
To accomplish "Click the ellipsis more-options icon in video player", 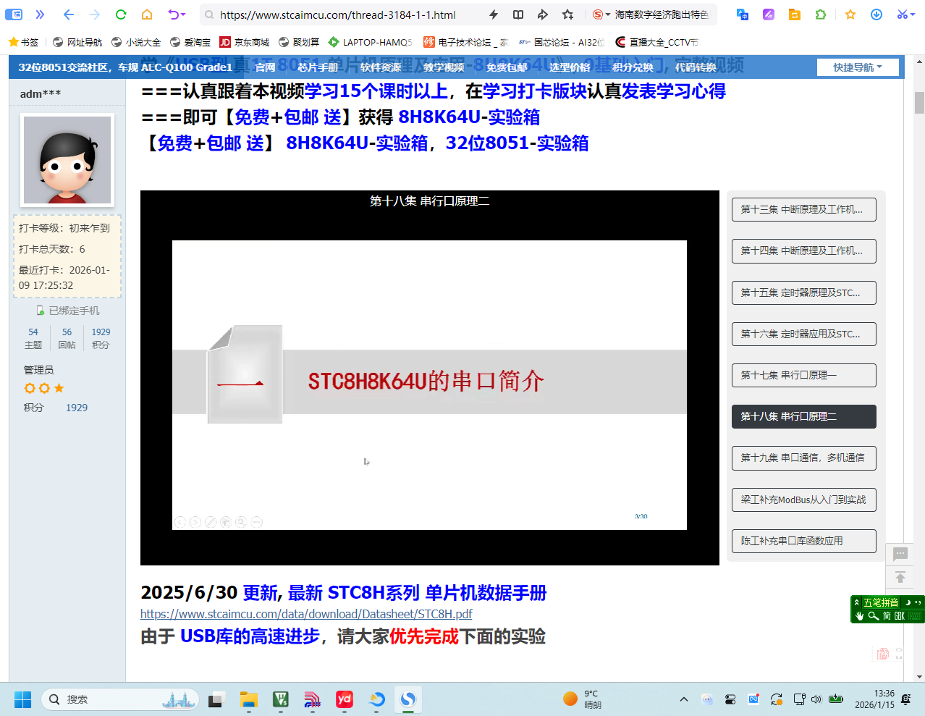I will coord(256,521).
